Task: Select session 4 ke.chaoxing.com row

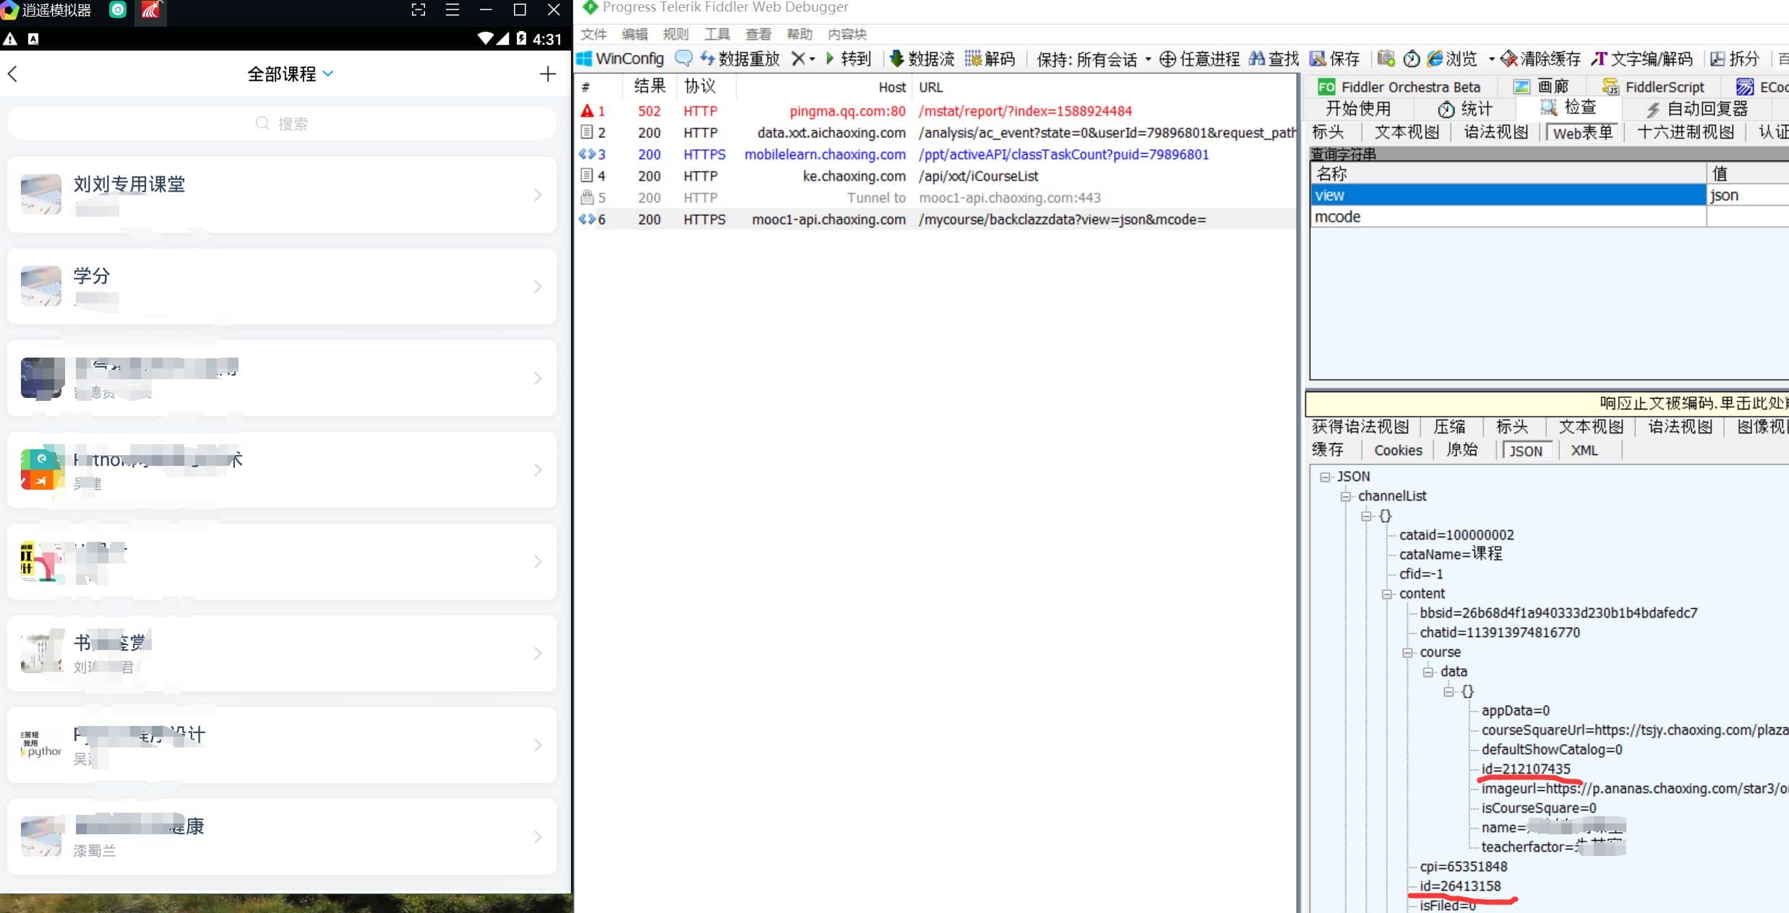Action: (x=937, y=176)
